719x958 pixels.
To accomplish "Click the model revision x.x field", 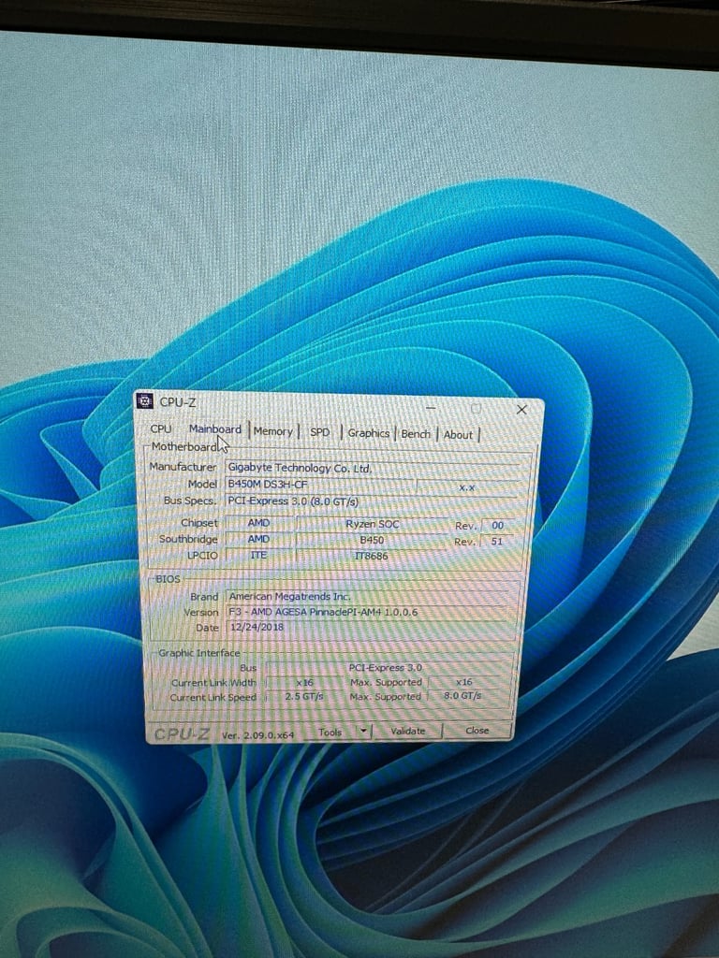I will click(467, 487).
